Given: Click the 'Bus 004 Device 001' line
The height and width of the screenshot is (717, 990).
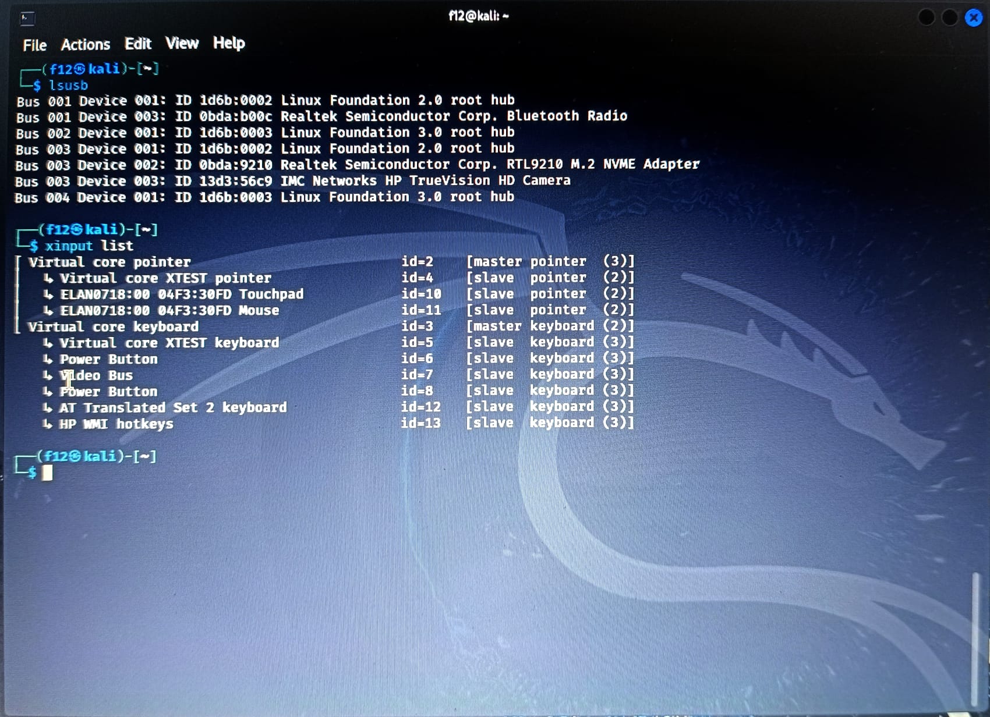Looking at the screenshot, I should click(x=264, y=197).
